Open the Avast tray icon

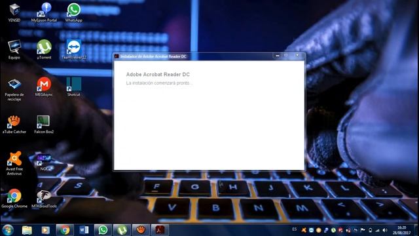[x=304, y=230]
